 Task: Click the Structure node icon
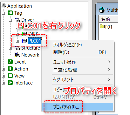tap(17, 48)
